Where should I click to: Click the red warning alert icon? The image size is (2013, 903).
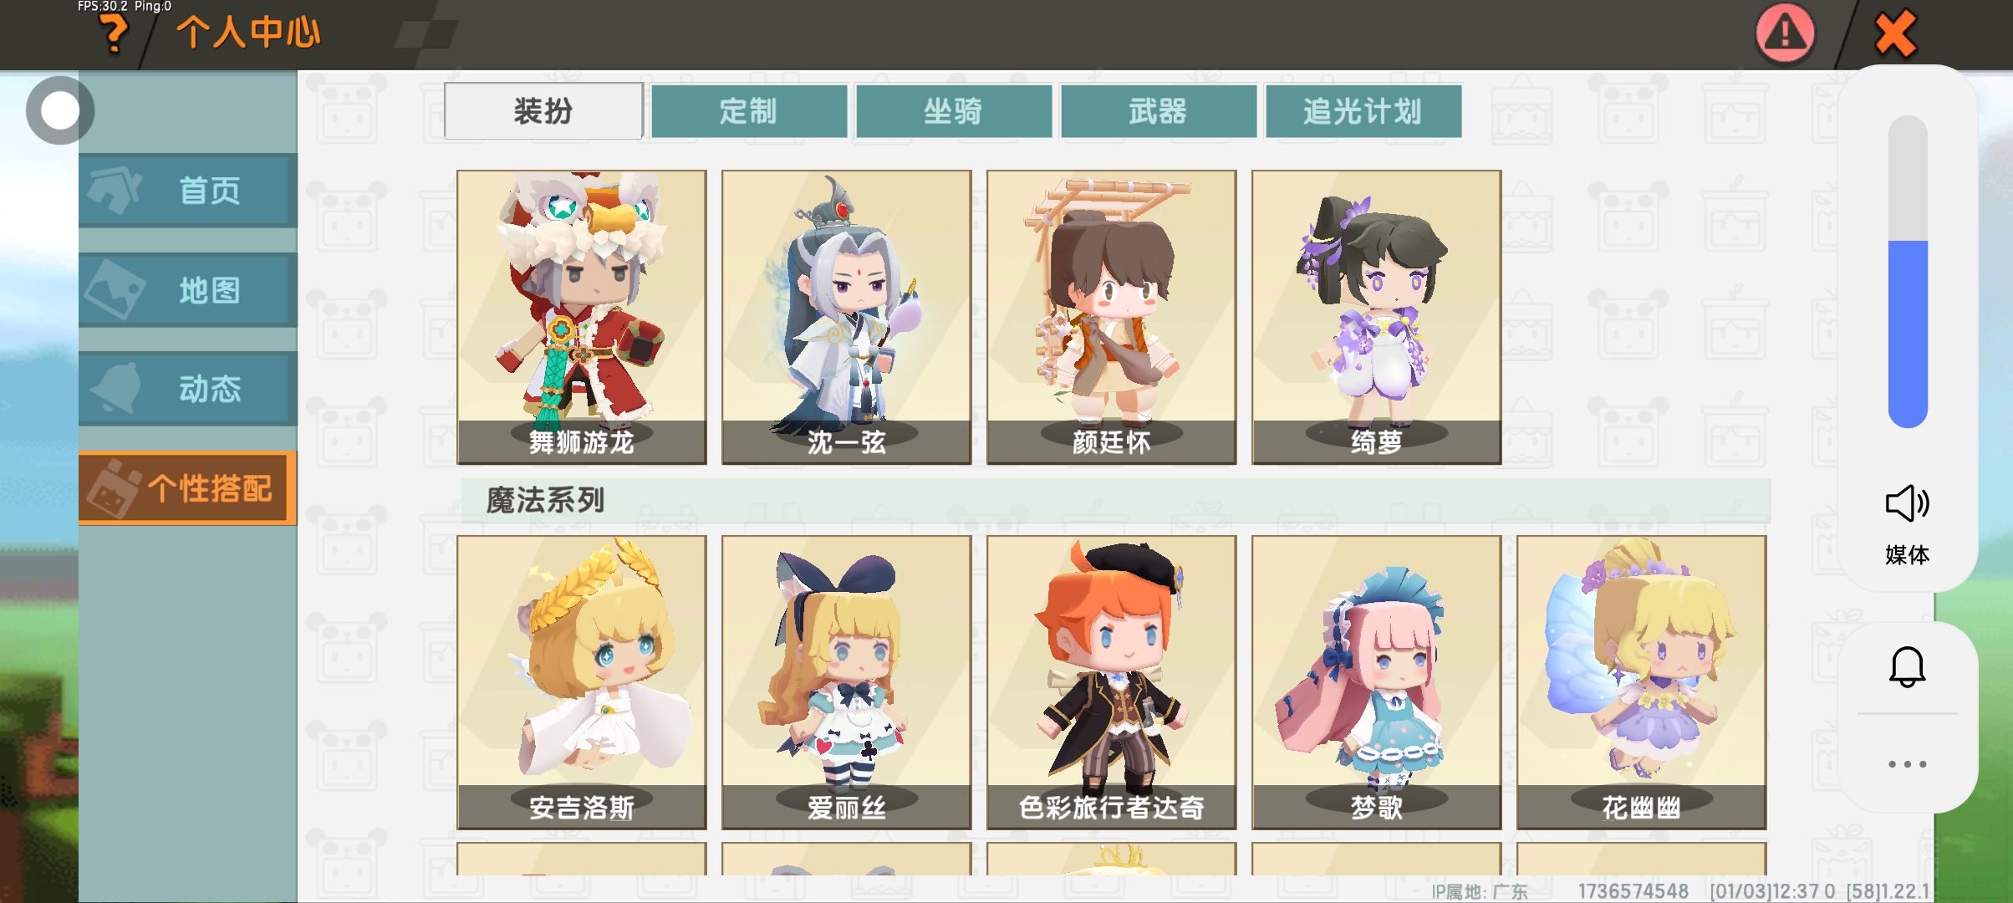coord(1785,33)
